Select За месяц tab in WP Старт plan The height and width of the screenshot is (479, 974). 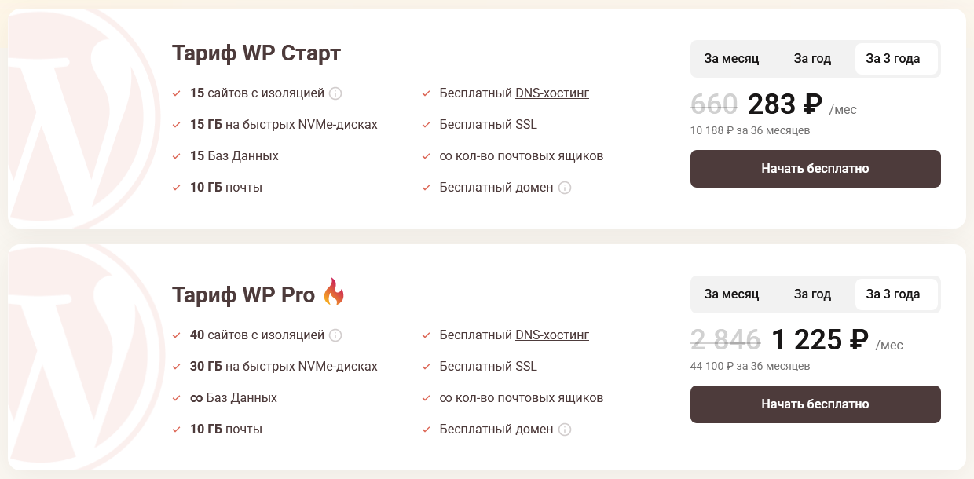click(731, 59)
